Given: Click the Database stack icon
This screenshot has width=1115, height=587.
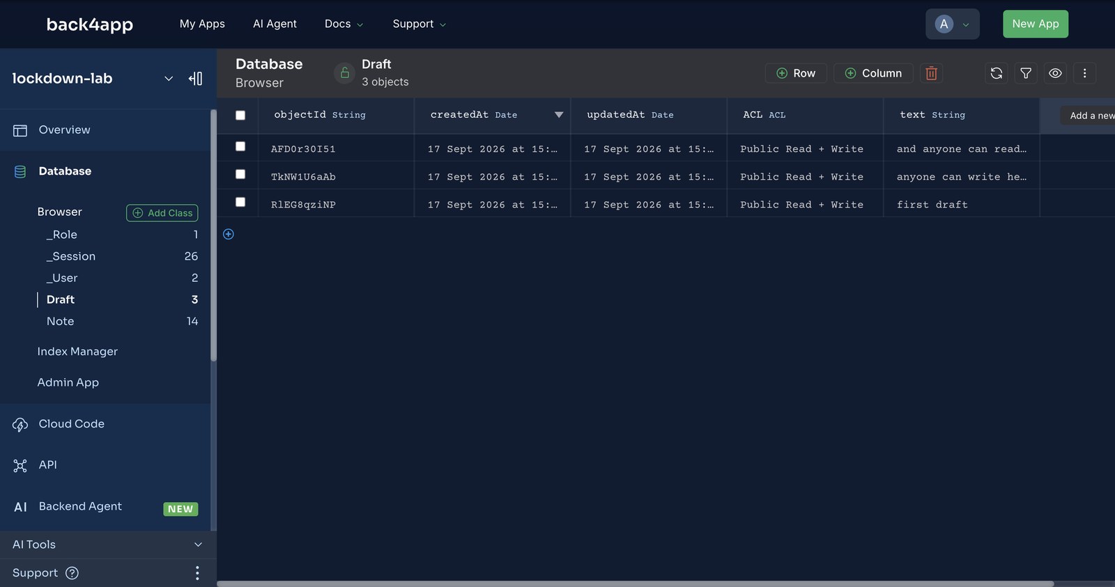Looking at the screenshot, I should tap(20, 171).
